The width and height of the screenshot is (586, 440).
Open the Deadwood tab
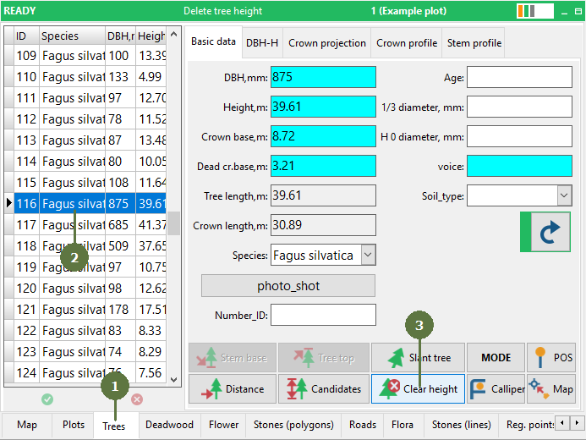tap(169, 425)
